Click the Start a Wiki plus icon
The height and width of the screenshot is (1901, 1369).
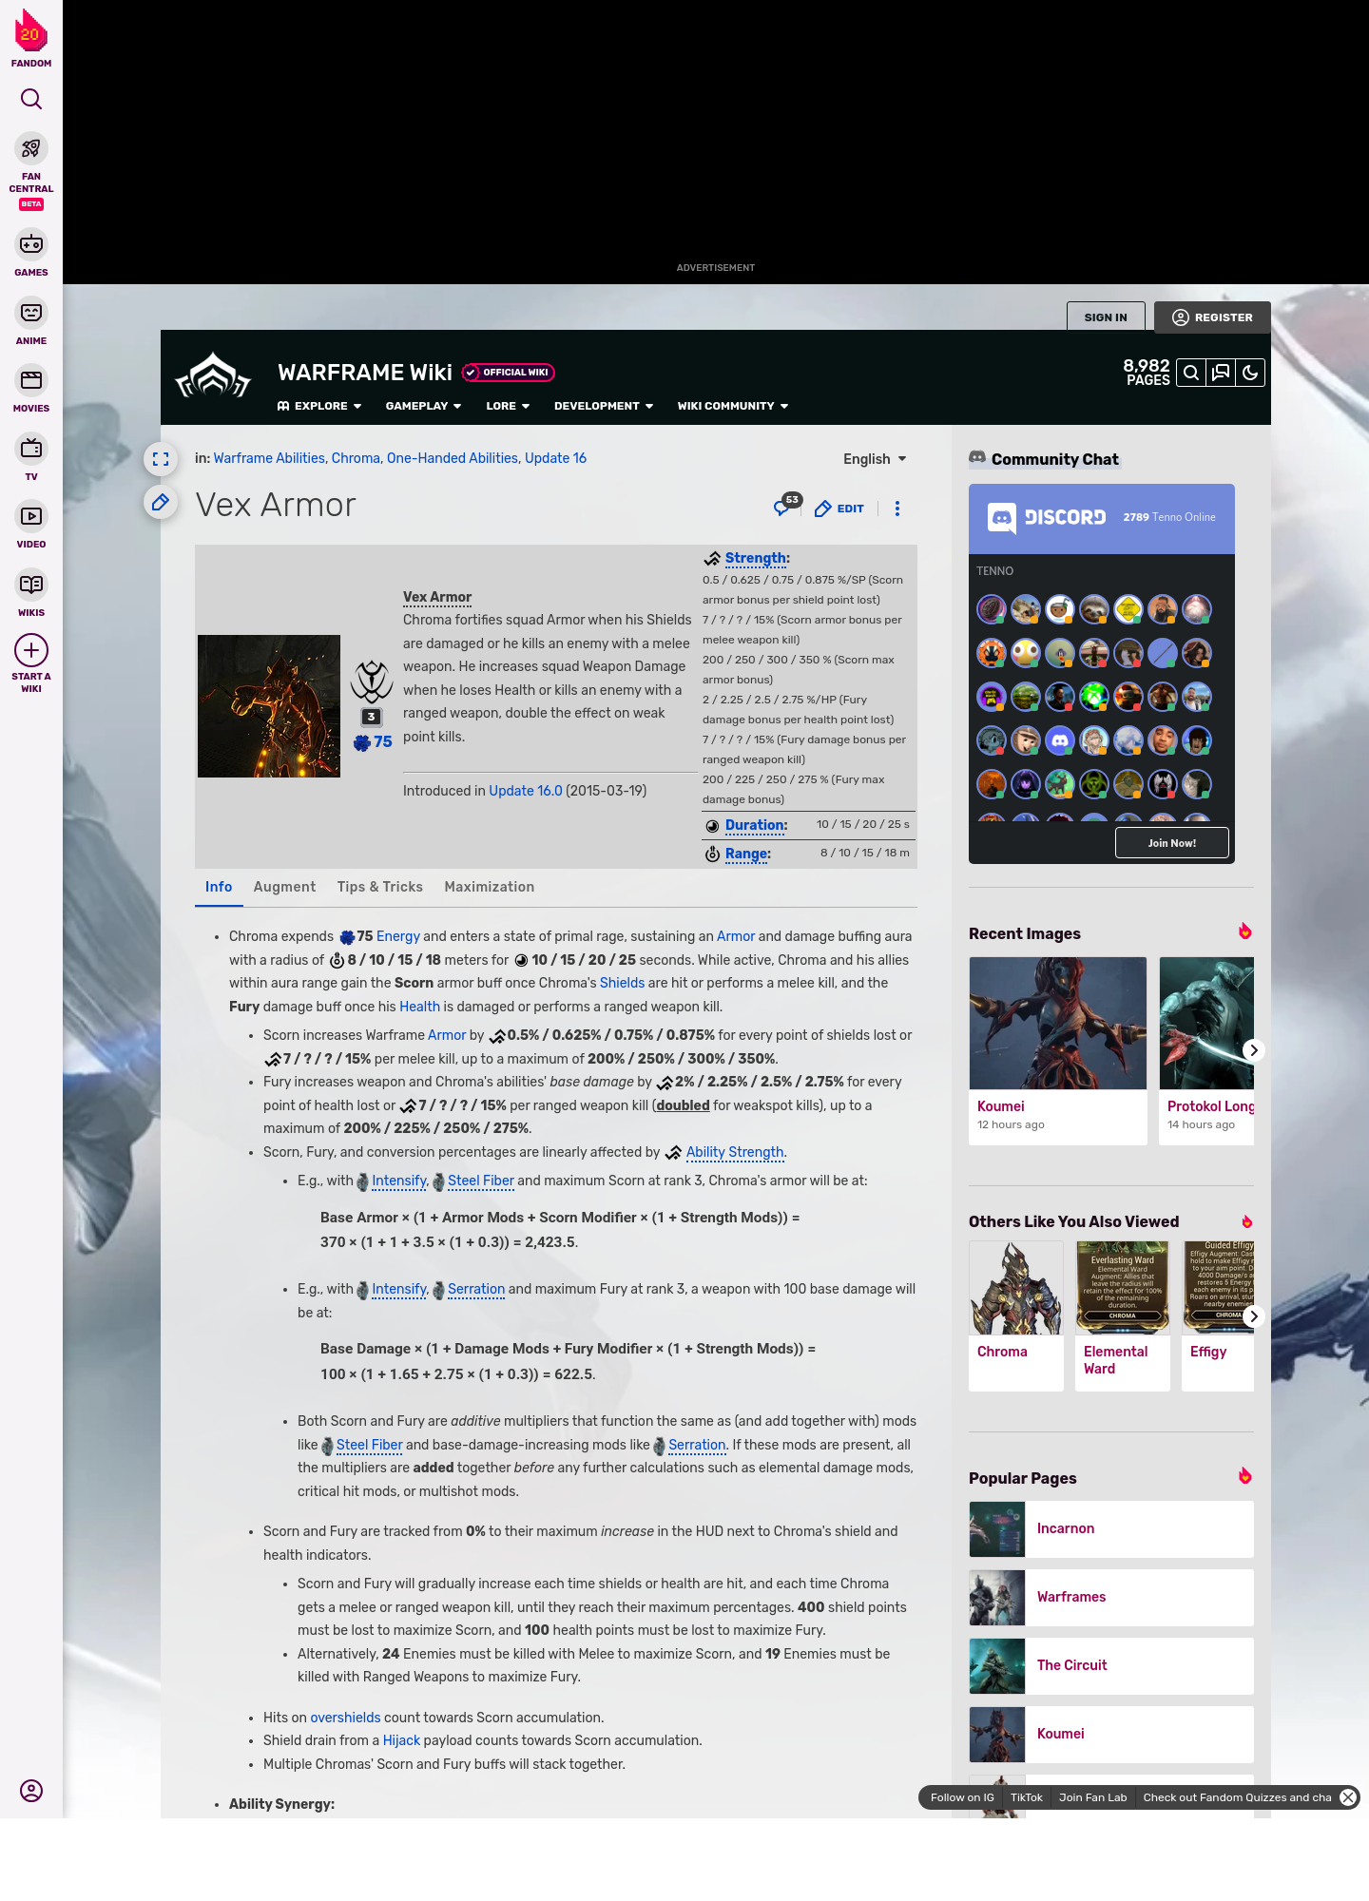click(31, 650)
